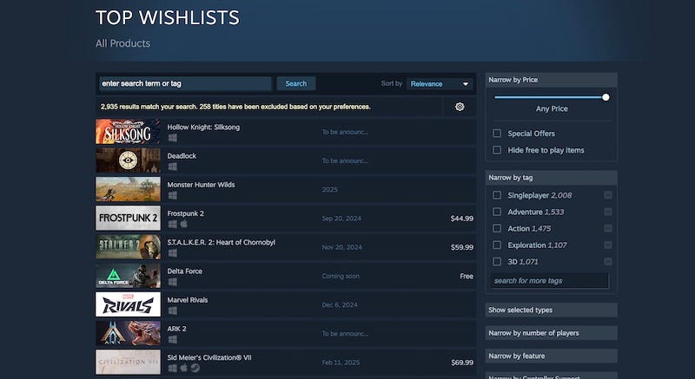Tick the Singleplayer tag checkbox
This screenshot has width=695, height=379.
click(497, 195)
